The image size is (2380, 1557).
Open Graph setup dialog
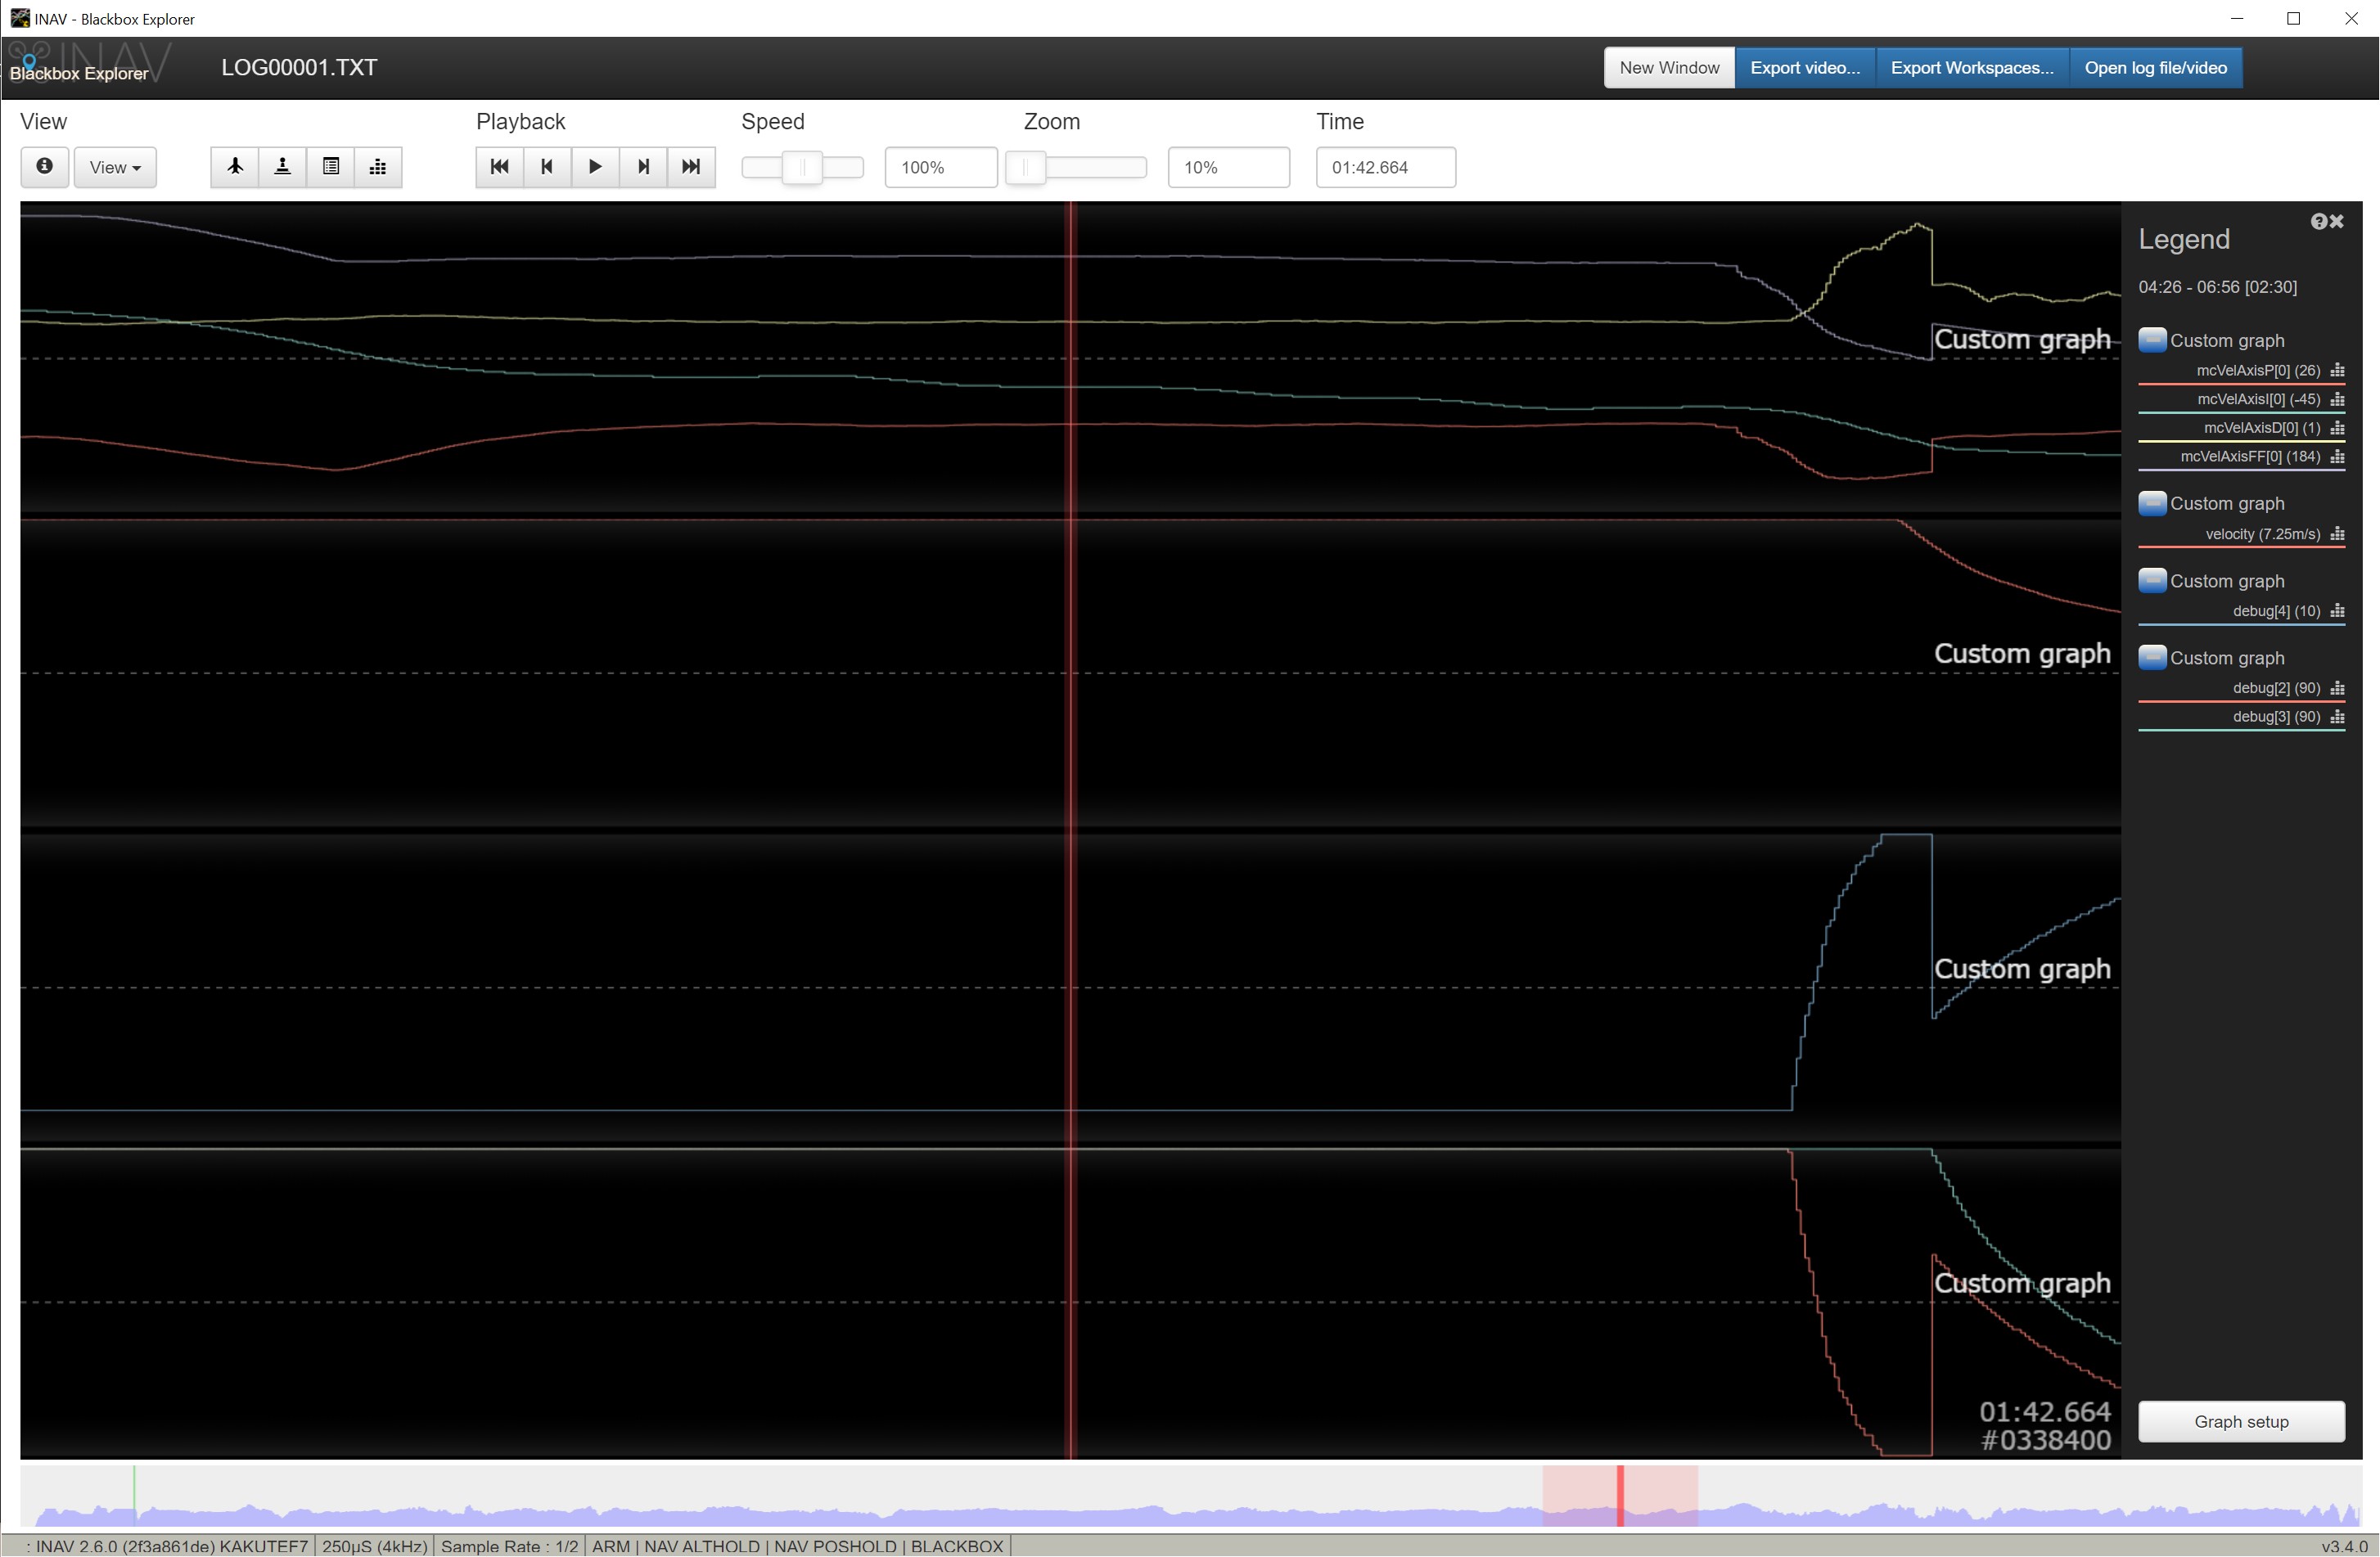[x=2240, y=1421]
